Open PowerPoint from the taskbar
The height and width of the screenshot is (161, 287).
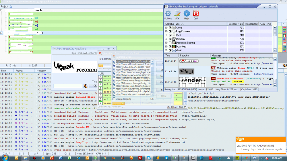pyautogui.click(x=52, y=158)
